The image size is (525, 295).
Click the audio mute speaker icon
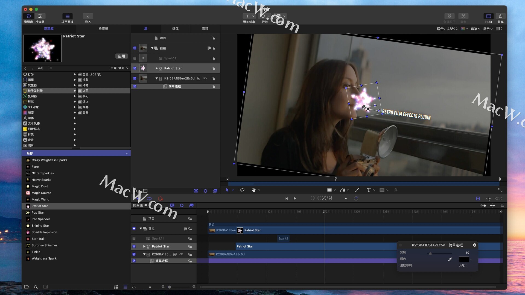click(488, 199)
